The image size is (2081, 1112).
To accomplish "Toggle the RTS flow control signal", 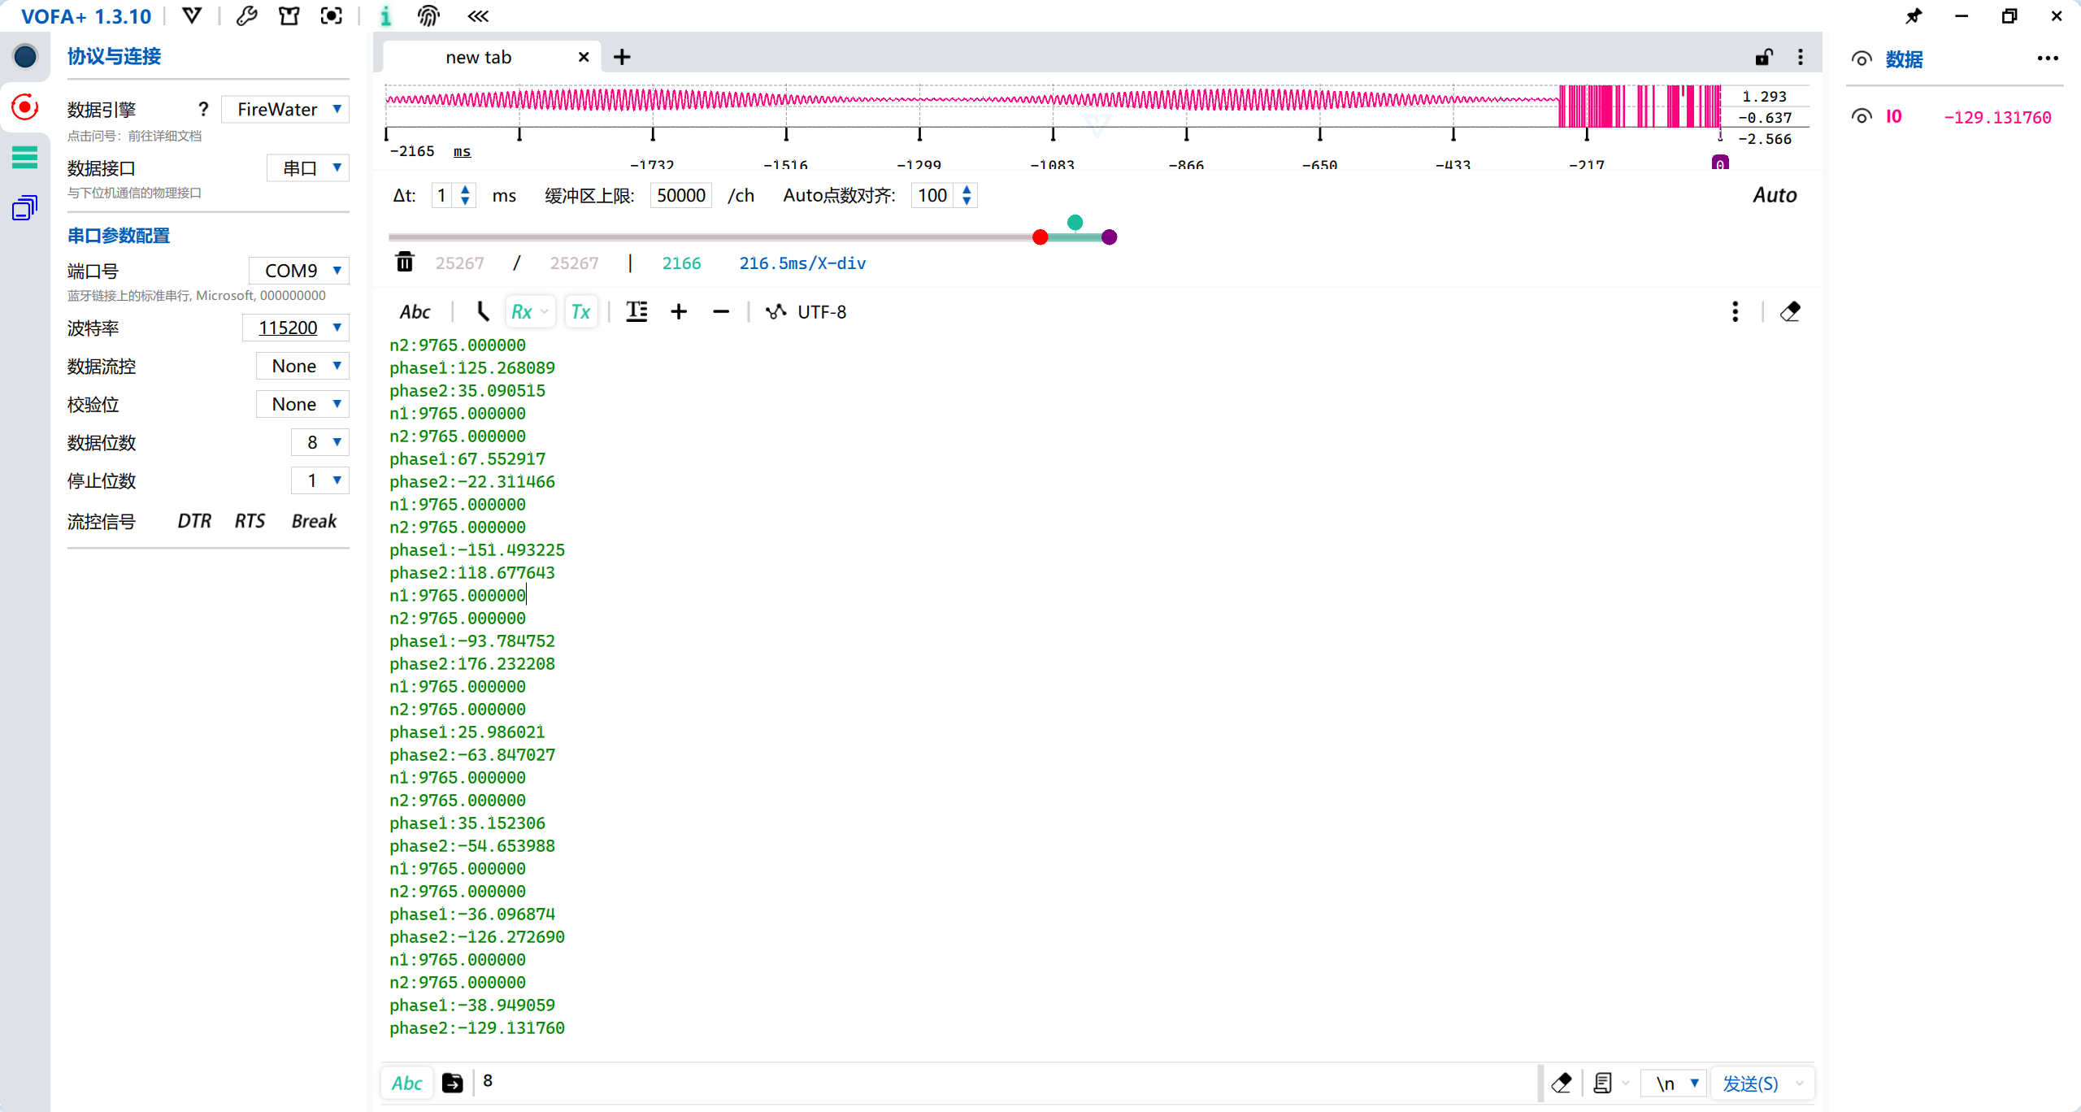I will 250,521.
